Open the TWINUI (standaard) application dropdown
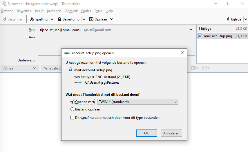Image resolution: width=248 pixels, height=152 pixels. (138, 102)
